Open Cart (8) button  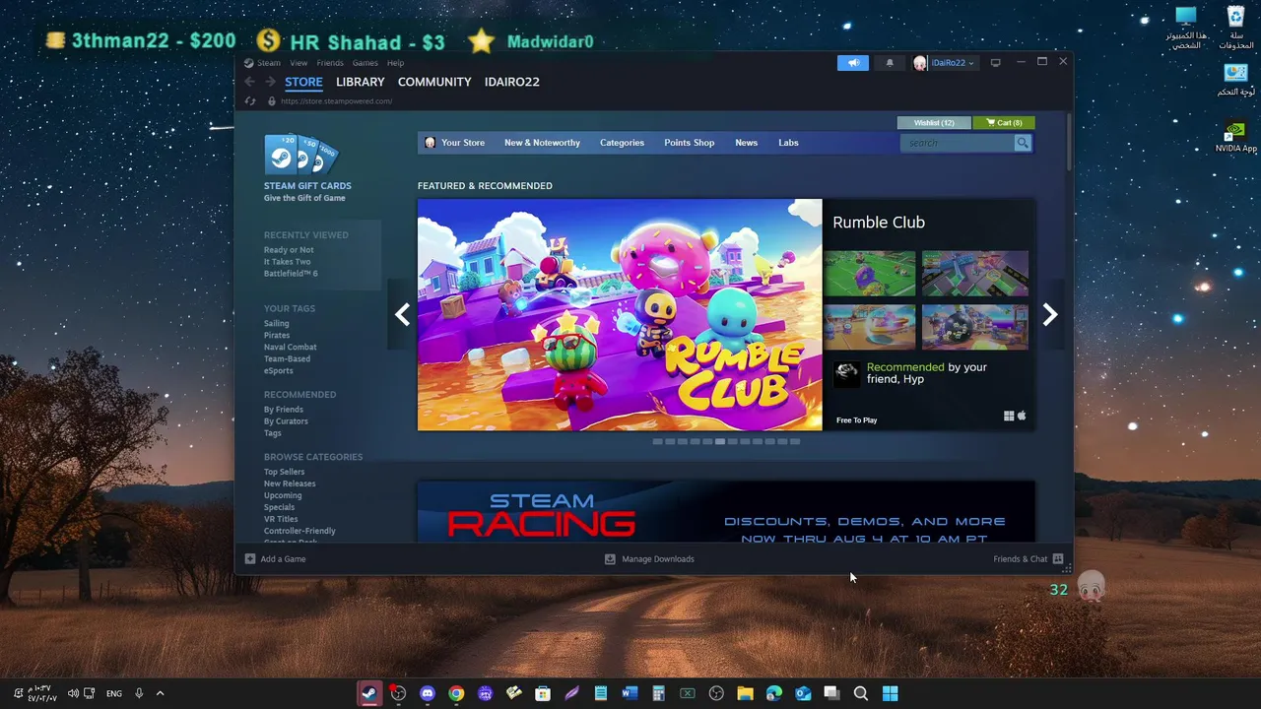point(1004,123)
